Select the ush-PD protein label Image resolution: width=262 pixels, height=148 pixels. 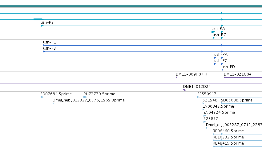[228, 67]
